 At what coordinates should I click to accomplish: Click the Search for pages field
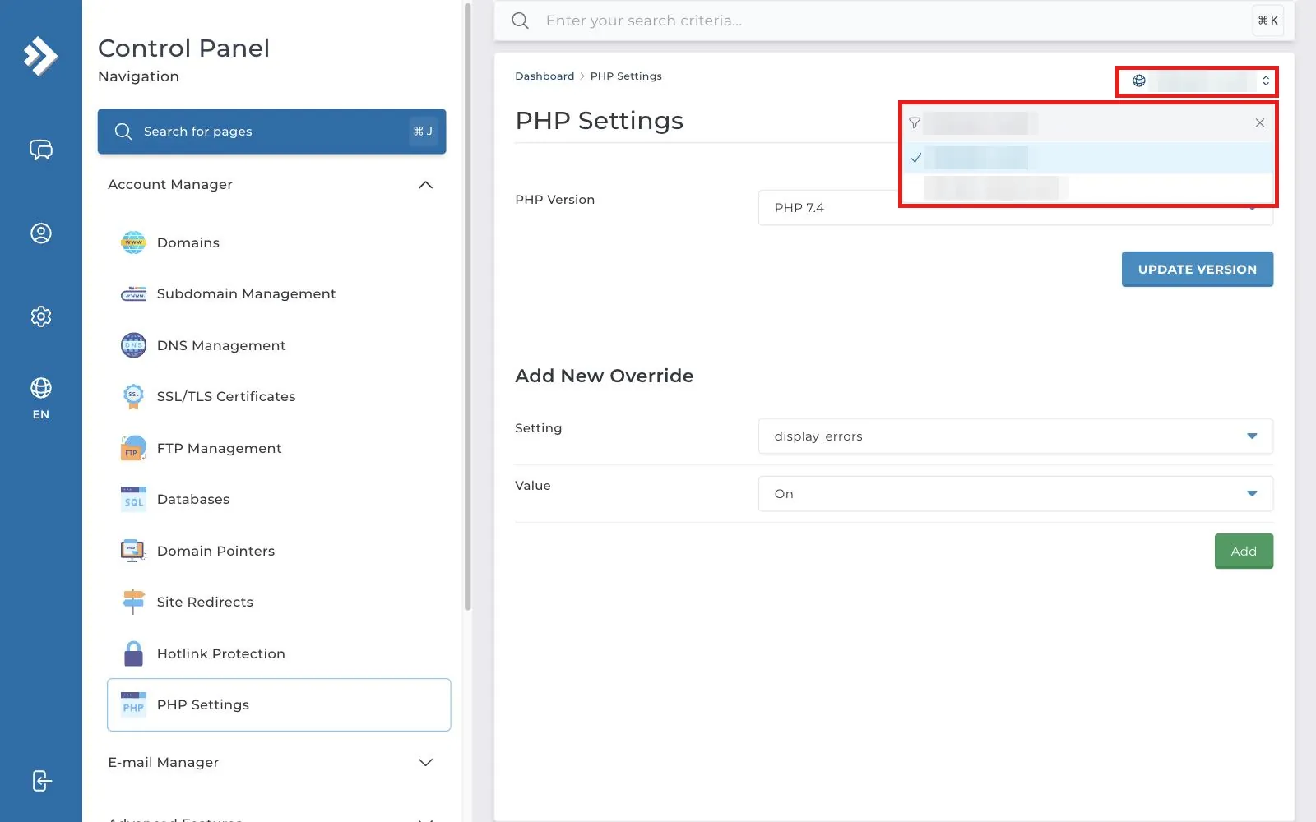click(271, 132)
